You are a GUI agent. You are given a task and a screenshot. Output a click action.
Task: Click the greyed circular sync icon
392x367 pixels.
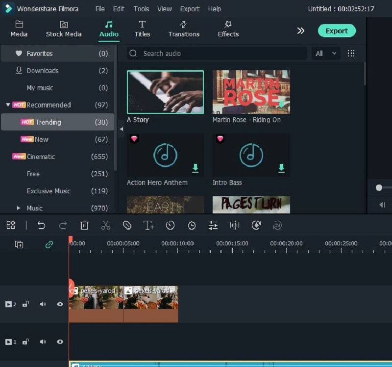tap(277, 225)
